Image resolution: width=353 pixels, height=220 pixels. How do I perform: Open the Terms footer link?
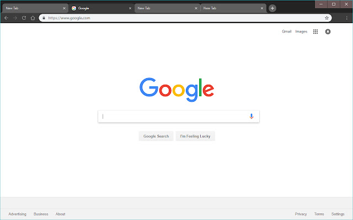pyautogui.click(x=319, y=214)
